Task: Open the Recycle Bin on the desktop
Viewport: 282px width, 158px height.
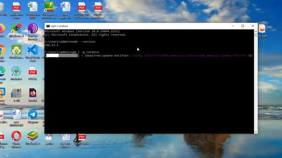Action: click(2, 9)
